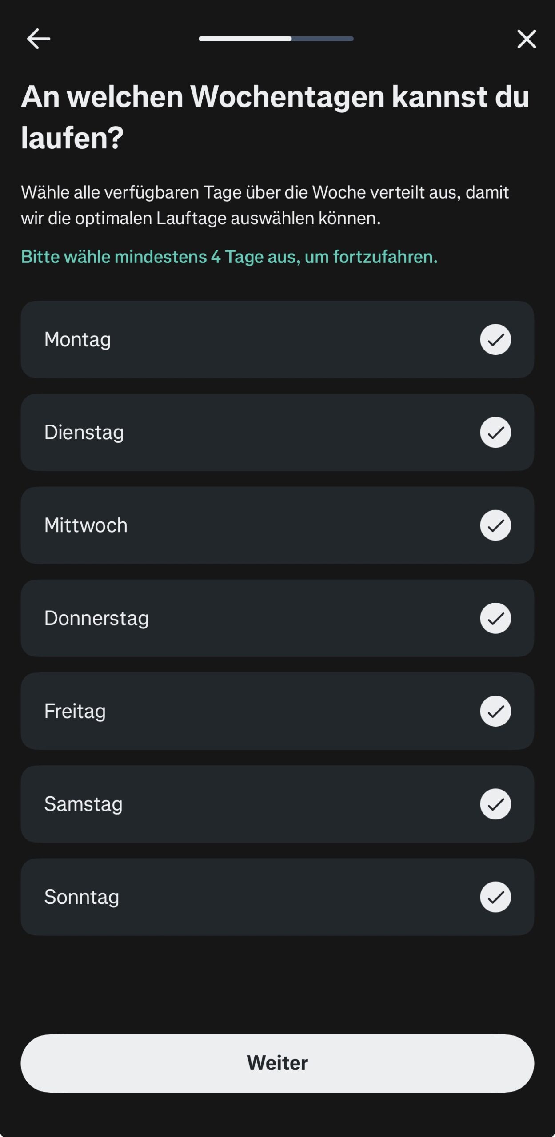This screenshot has width=555, height=1137.
Task: Click the onboarding progress bar
Action: tap(276, 39)
